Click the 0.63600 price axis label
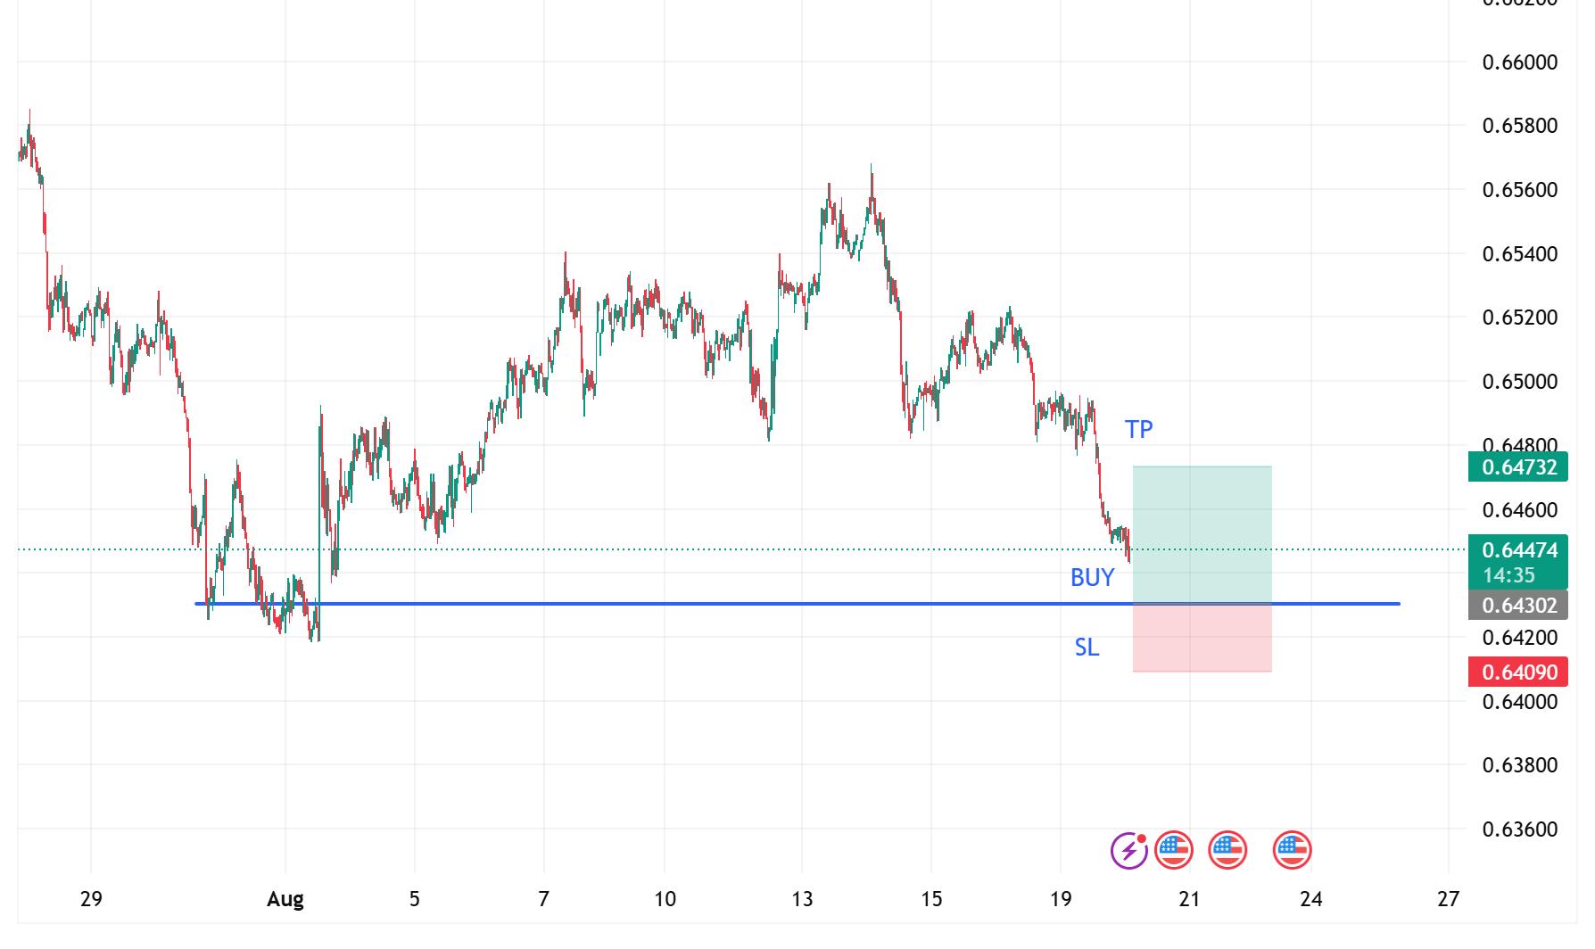This screenshot has height=949, width=1595. pyautogui.click(x=1519, y=829)
